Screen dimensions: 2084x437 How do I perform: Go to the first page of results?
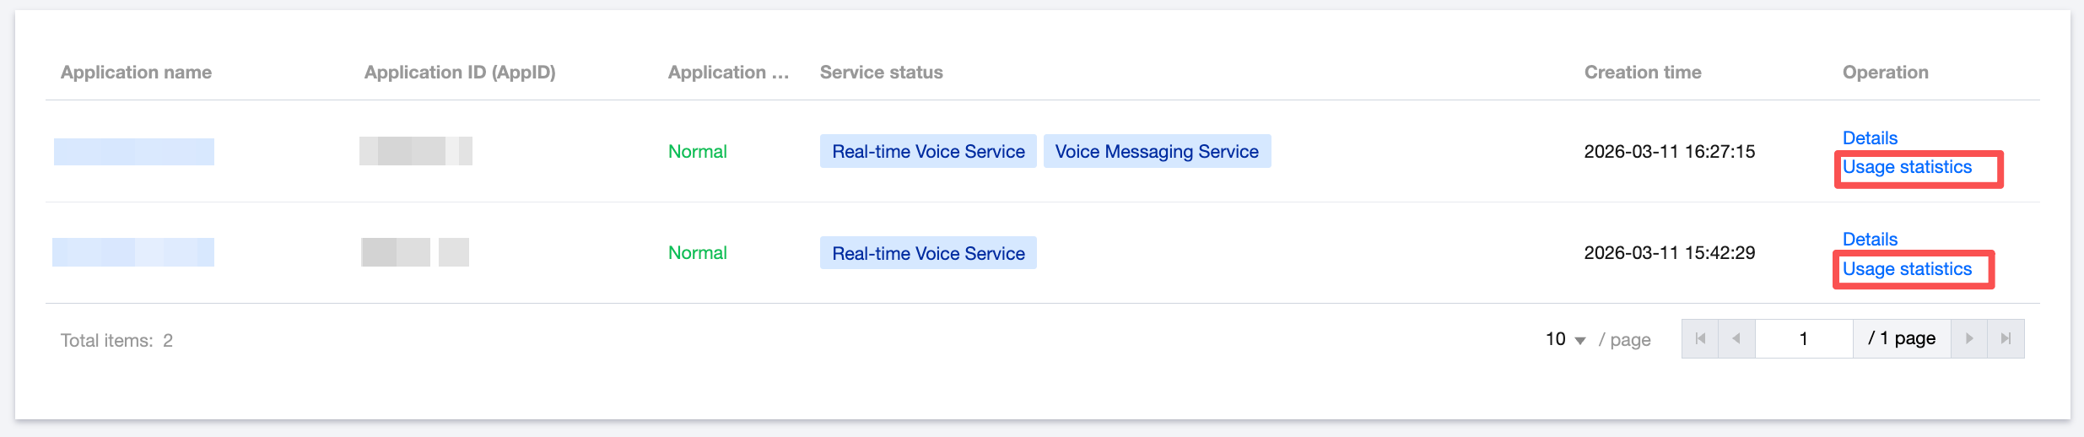click(1700, 339)
